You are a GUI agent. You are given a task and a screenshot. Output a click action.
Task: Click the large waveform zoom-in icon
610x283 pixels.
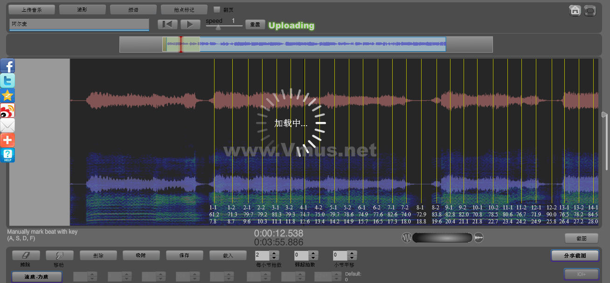478,238
